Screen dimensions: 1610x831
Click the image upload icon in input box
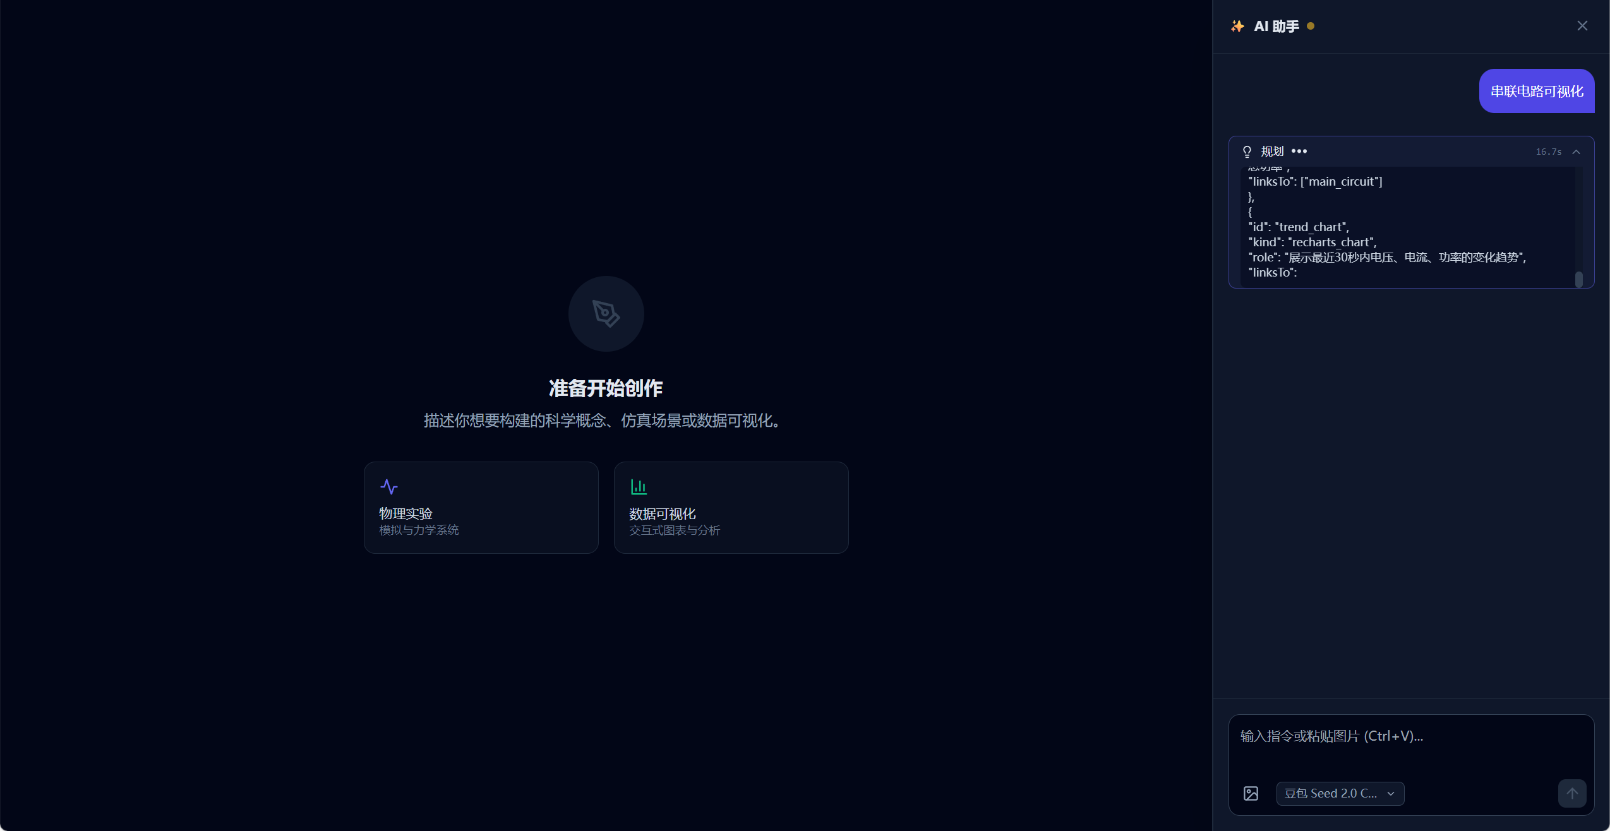pyautogui.click(x=1251, y=793)
